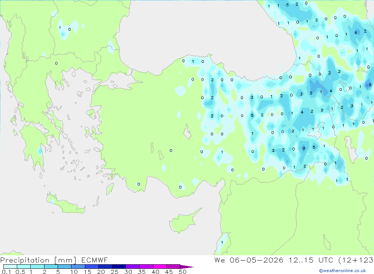
Task: Select the 45–50 mm legend swatch
Action: 174,267
